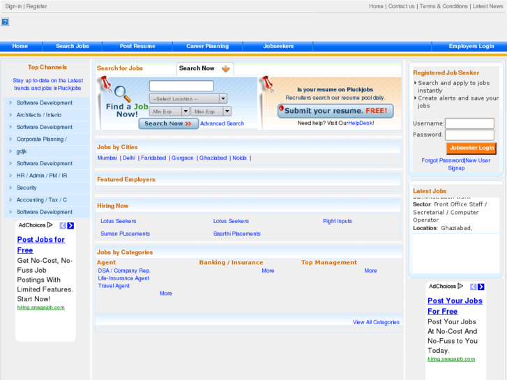Open Life-Insurance Agent category
The width and height of the screenshot is (507, 380).
pos(123,278)
